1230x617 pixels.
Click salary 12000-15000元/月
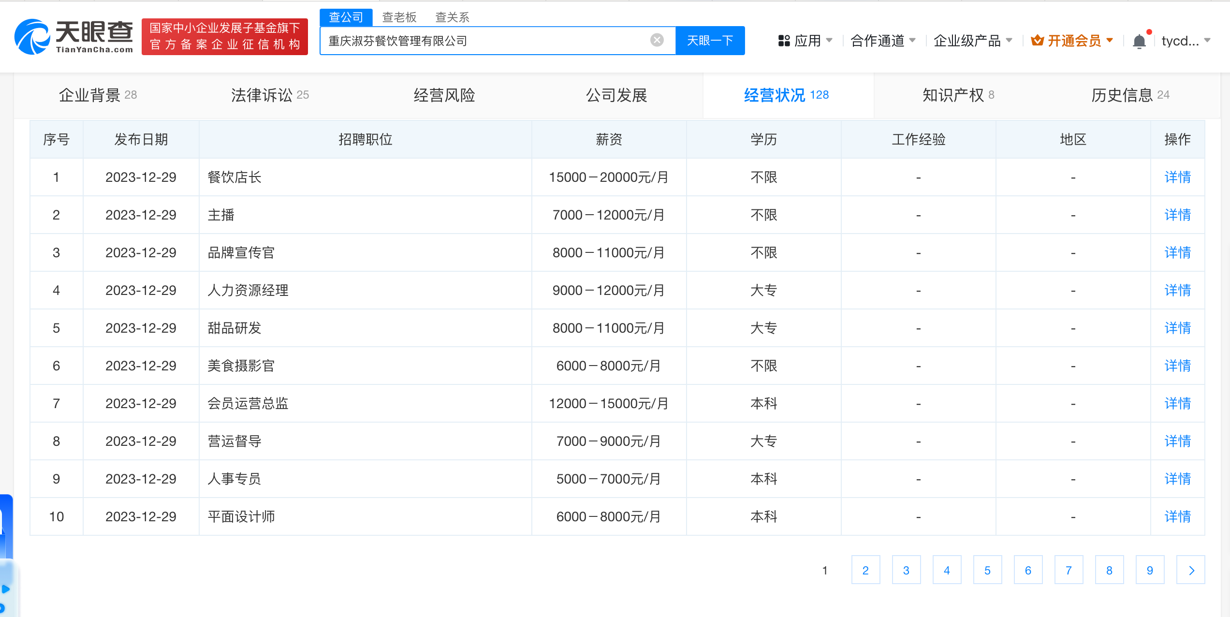[x=609, y=404]
